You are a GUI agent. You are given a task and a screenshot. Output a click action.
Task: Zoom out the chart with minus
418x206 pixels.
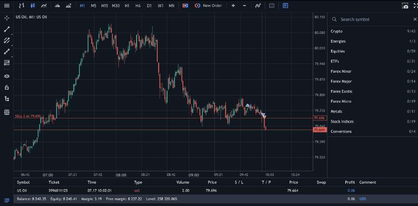244,6
